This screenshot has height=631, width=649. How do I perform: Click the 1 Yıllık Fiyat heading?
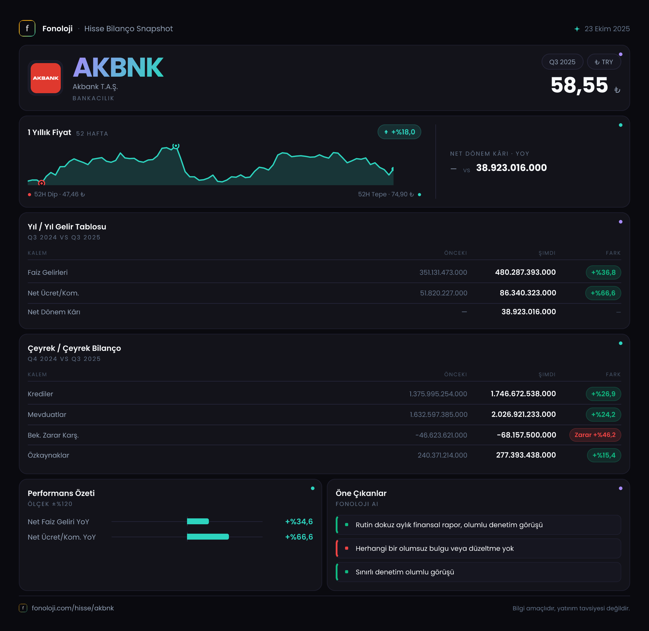coord(50,133)
